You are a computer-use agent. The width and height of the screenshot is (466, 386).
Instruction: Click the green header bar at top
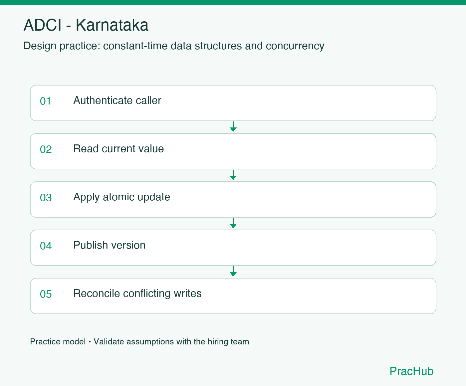click(x=233, y=2)
